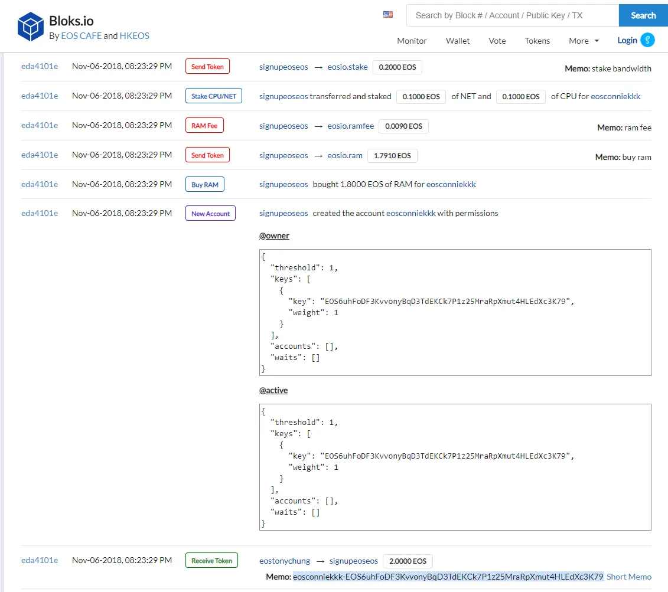The image size is (668, 592).
Task: Open eosconniekkk in the CPU stake row
Action: (615, 97)
